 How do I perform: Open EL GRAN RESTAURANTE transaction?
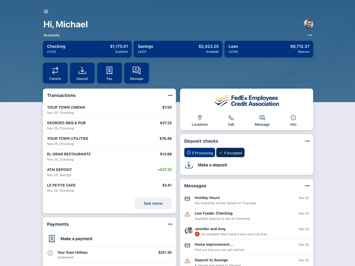tap(109, 157)
